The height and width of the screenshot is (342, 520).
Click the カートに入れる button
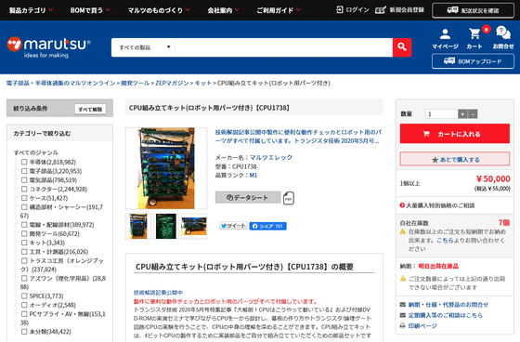click(455, 134)
